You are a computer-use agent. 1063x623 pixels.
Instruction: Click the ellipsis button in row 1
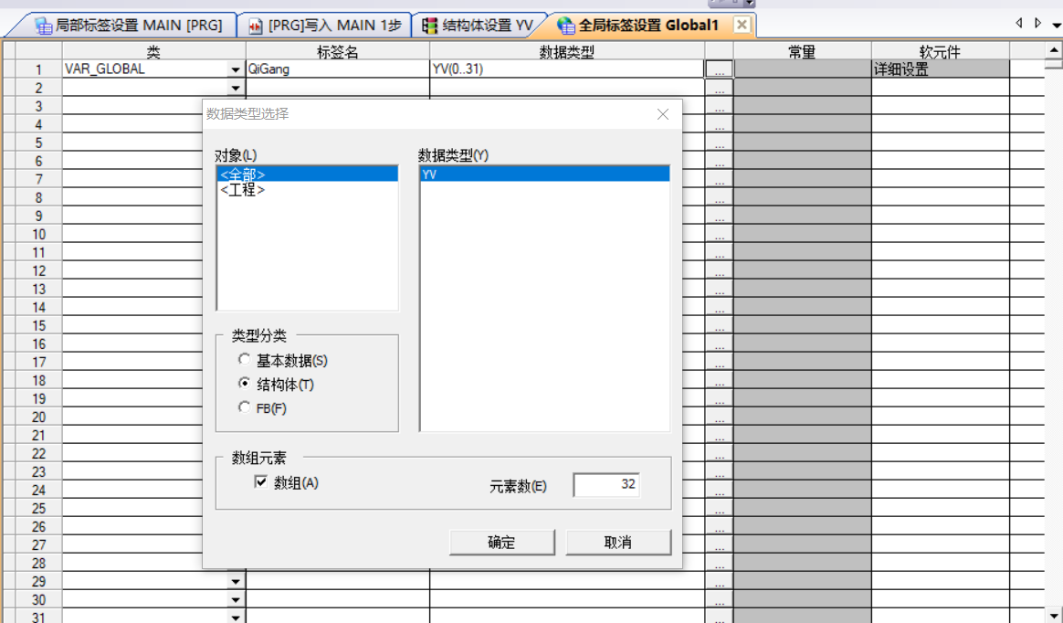(720, 69)
